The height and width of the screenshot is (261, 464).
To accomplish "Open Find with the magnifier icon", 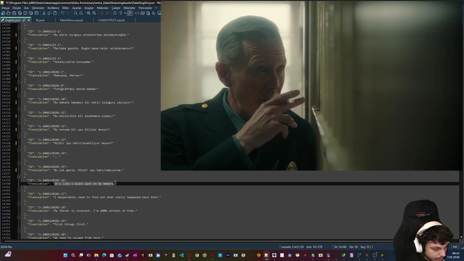I will click(75, 13).
